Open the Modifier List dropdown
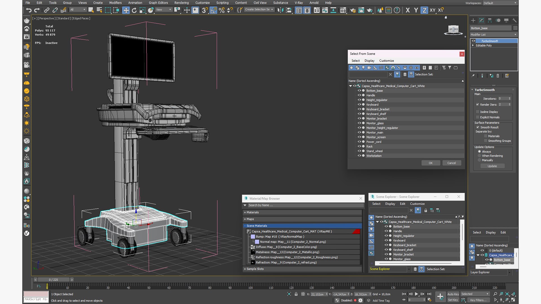The width and height of the screenshot is (541, 304). tap(494, 34)
